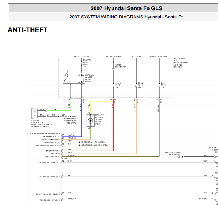Click the "2007 Hyundai Santa Fe GLS" title
Screen dimensions: 218x205
tap(126, 8)
